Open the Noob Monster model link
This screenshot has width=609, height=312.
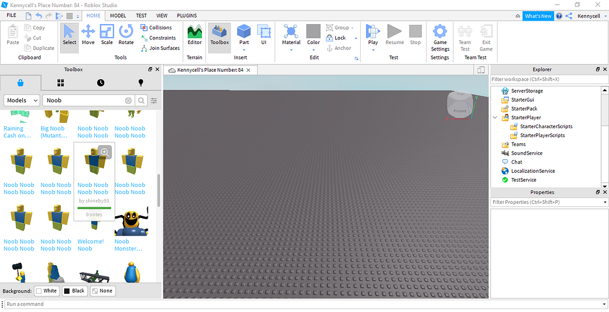click(128, 245)
